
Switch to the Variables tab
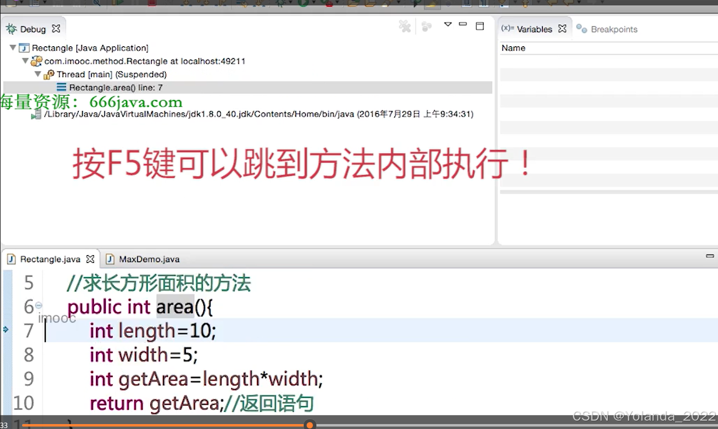[x=534, y=29]
